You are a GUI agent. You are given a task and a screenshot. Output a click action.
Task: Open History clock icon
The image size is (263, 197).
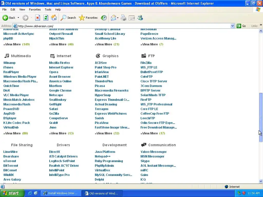point(104,18)
